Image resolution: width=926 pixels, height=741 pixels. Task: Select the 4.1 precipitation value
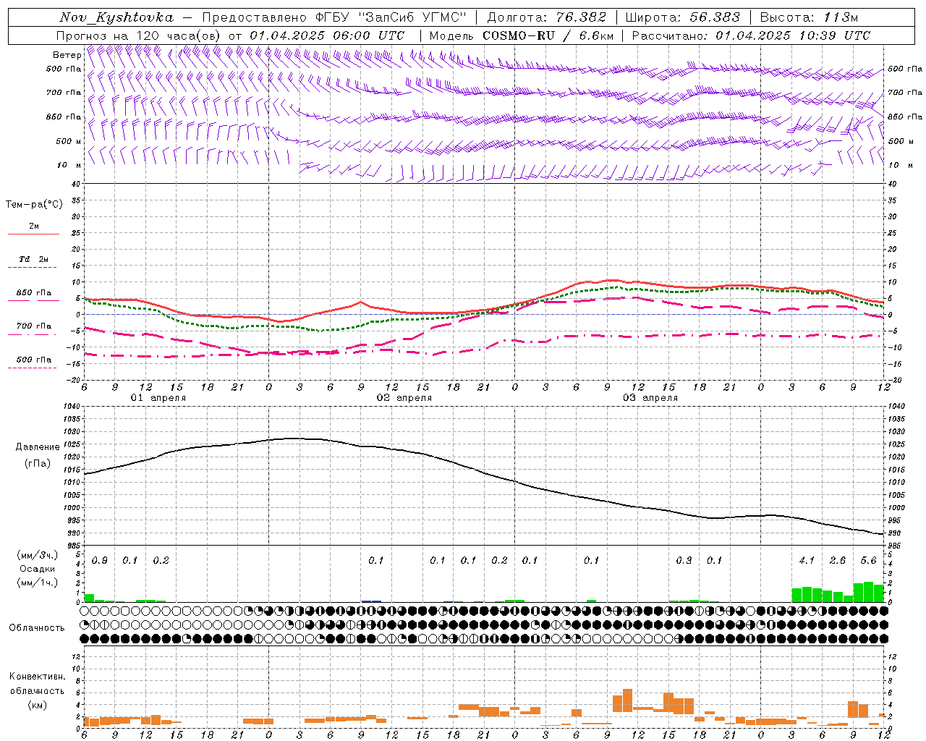coord(807,561)
